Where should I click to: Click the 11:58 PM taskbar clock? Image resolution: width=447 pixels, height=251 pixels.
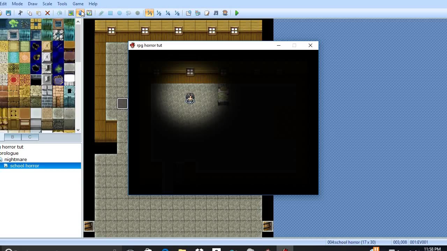click(x=432, y=249)
